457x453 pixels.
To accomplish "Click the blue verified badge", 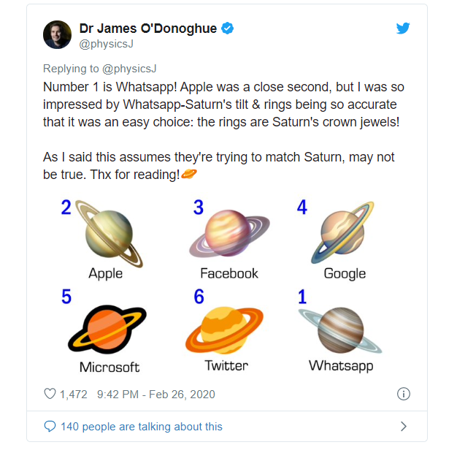I will [228, 28].
